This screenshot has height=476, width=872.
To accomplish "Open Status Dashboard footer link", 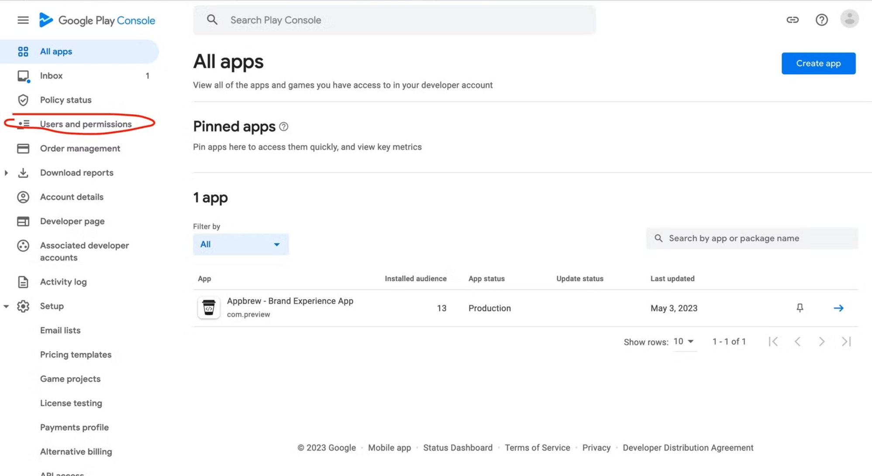I will [458, 448].
